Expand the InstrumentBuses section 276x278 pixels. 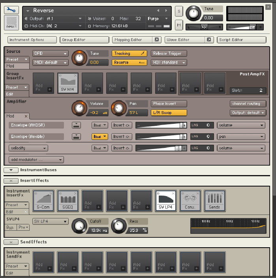(x=11, y=170)
